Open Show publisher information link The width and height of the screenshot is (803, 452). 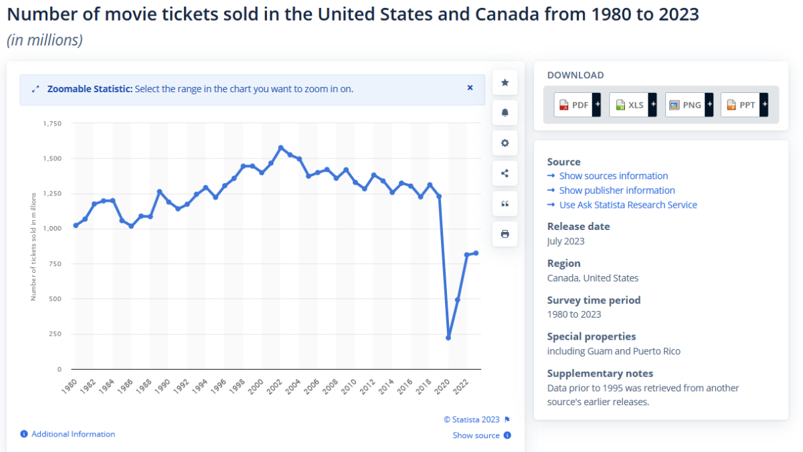pos(616,191)
